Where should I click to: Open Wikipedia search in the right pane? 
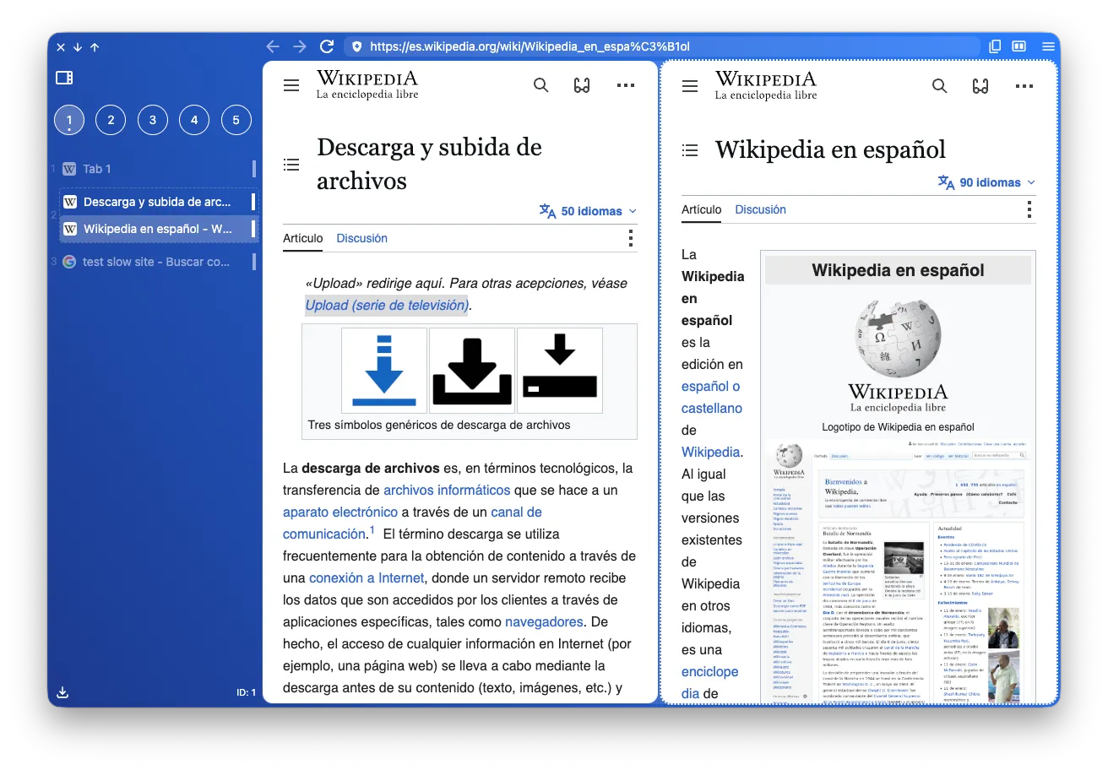(940, 85)
